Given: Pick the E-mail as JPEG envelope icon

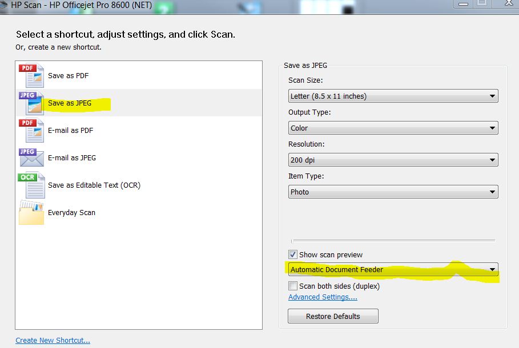Looking at the screenshot, I should pos(31,157).
